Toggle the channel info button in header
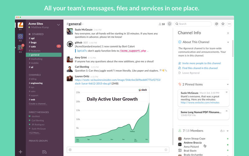The width and height of the screenshot is (249, 156). 170,24
